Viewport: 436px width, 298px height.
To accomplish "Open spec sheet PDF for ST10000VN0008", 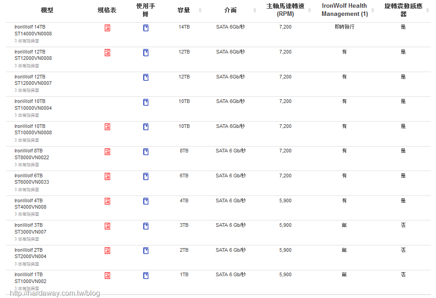I will pos(107,127).
